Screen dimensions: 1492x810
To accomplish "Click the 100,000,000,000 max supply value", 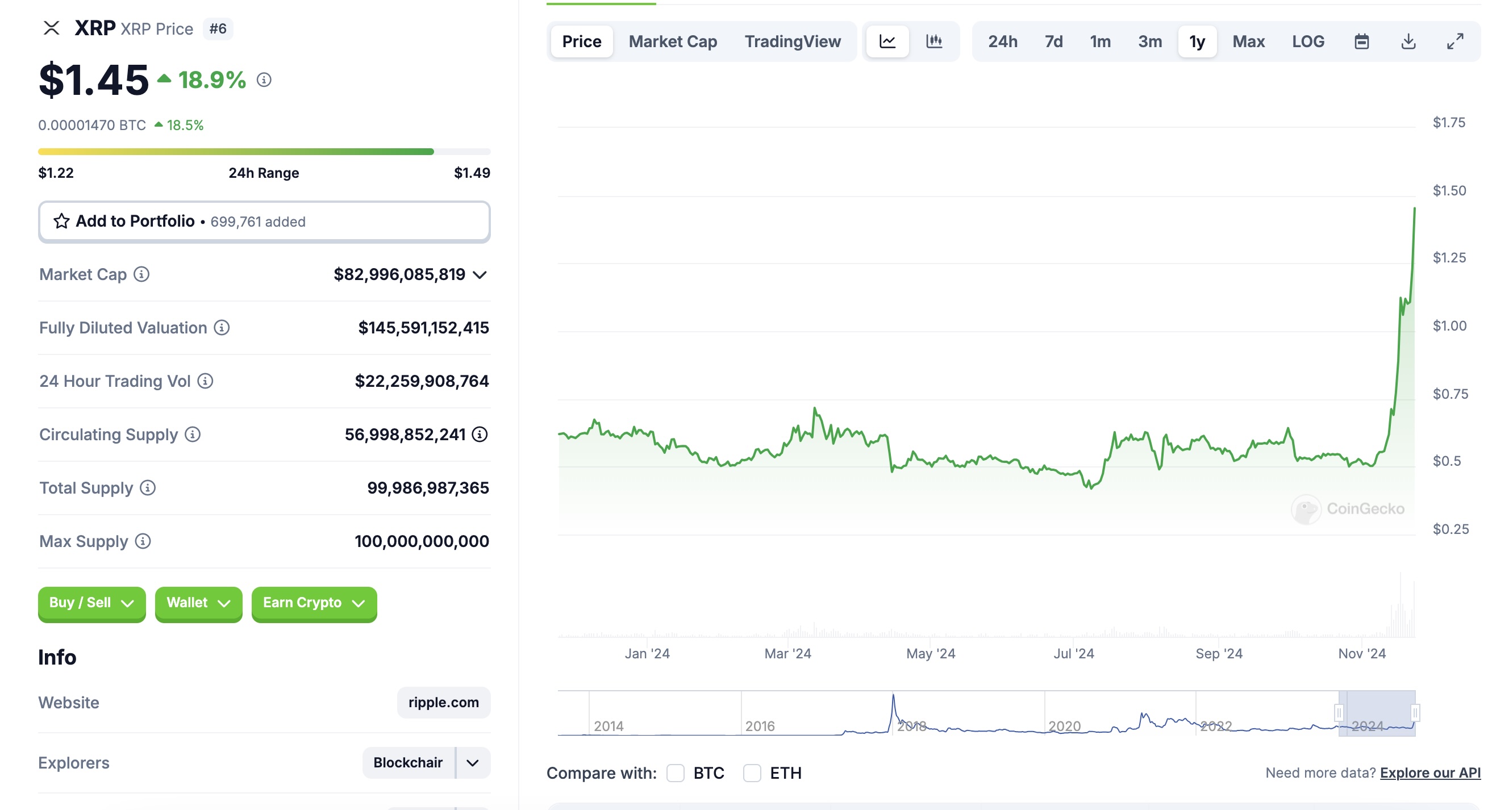I will click(422, 541).
